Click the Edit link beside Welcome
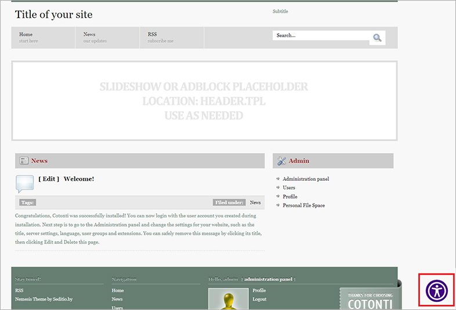 [x=49, y=179]
